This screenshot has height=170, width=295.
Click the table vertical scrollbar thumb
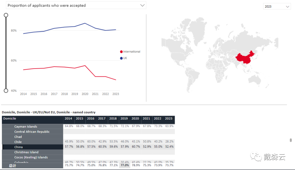point(291,140)
